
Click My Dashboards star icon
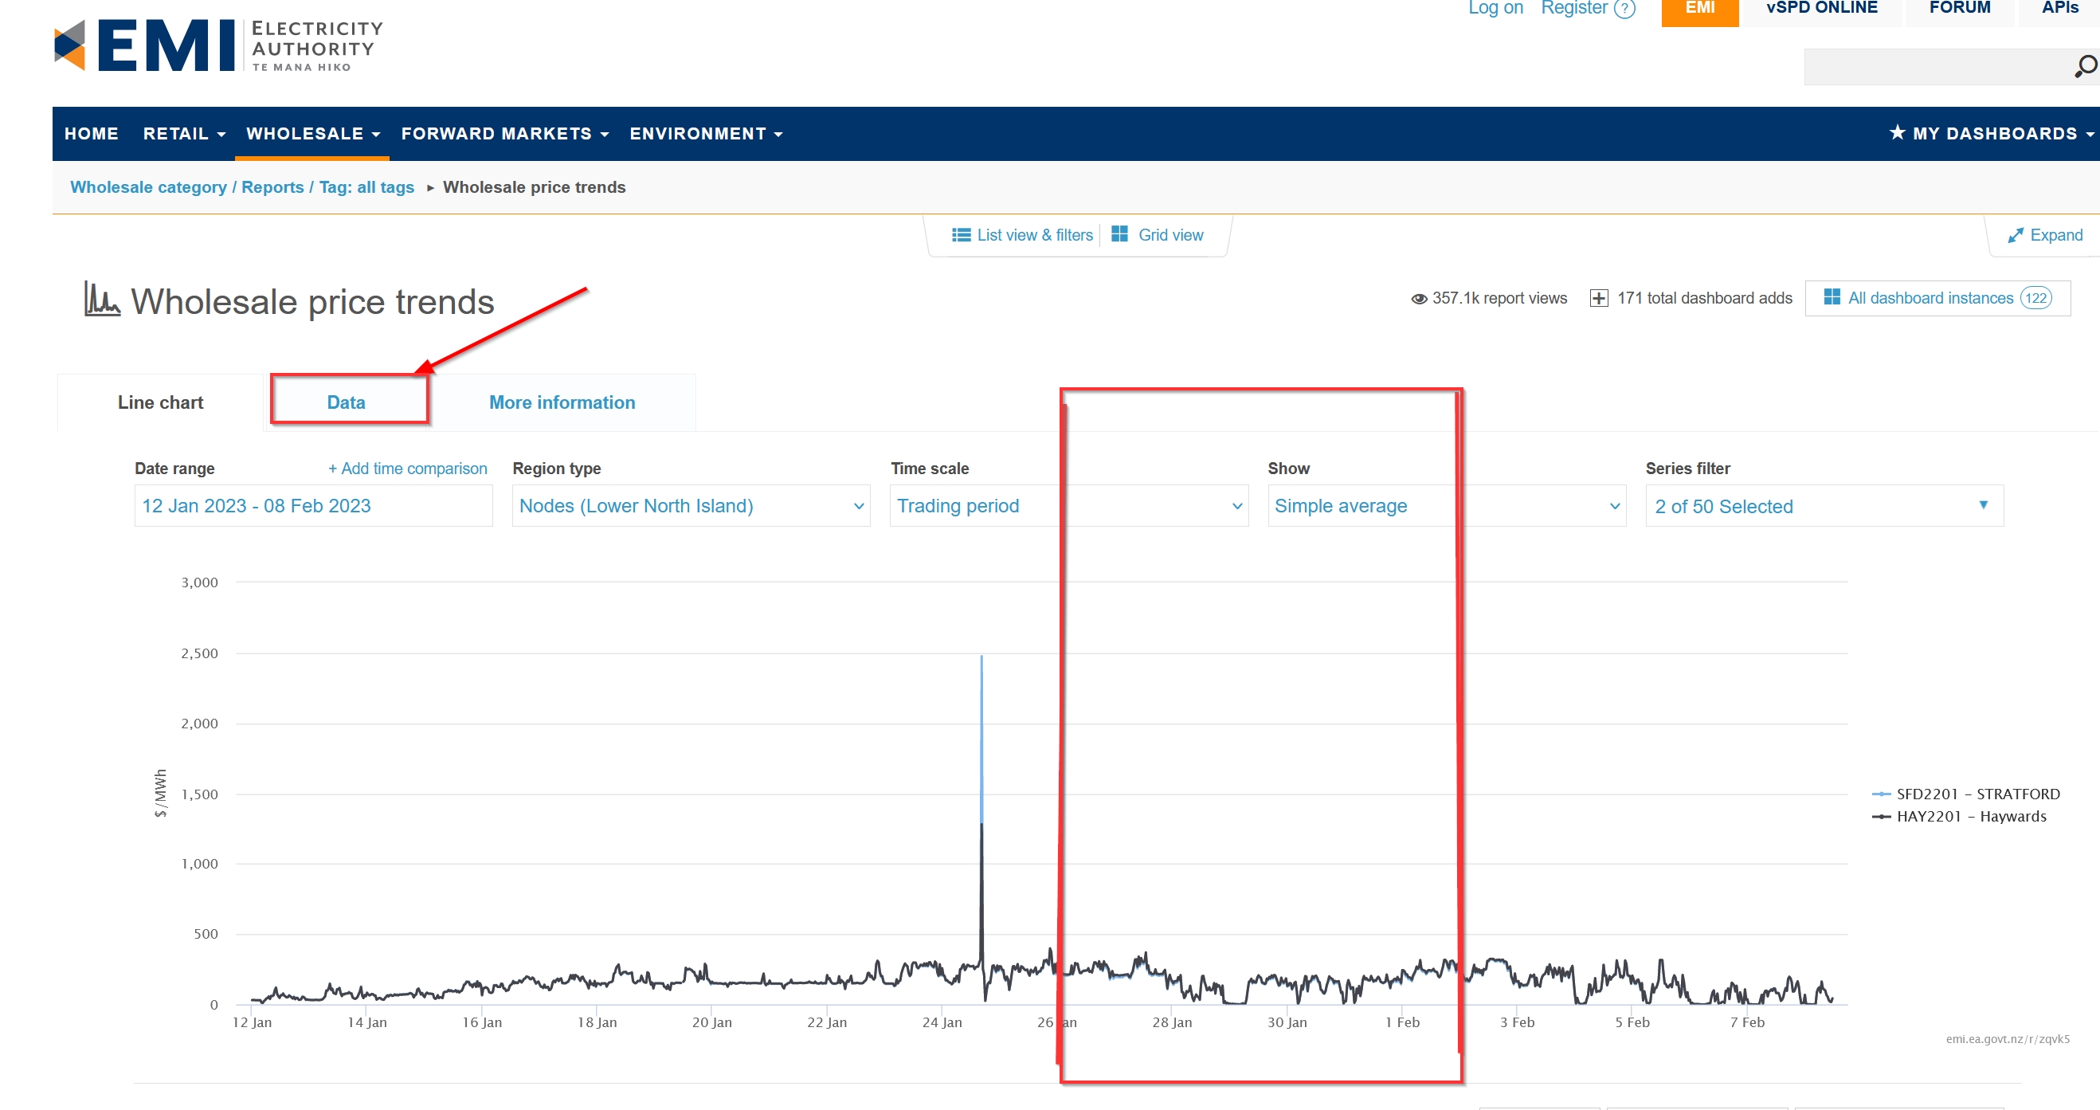(x=1897, y=133)
